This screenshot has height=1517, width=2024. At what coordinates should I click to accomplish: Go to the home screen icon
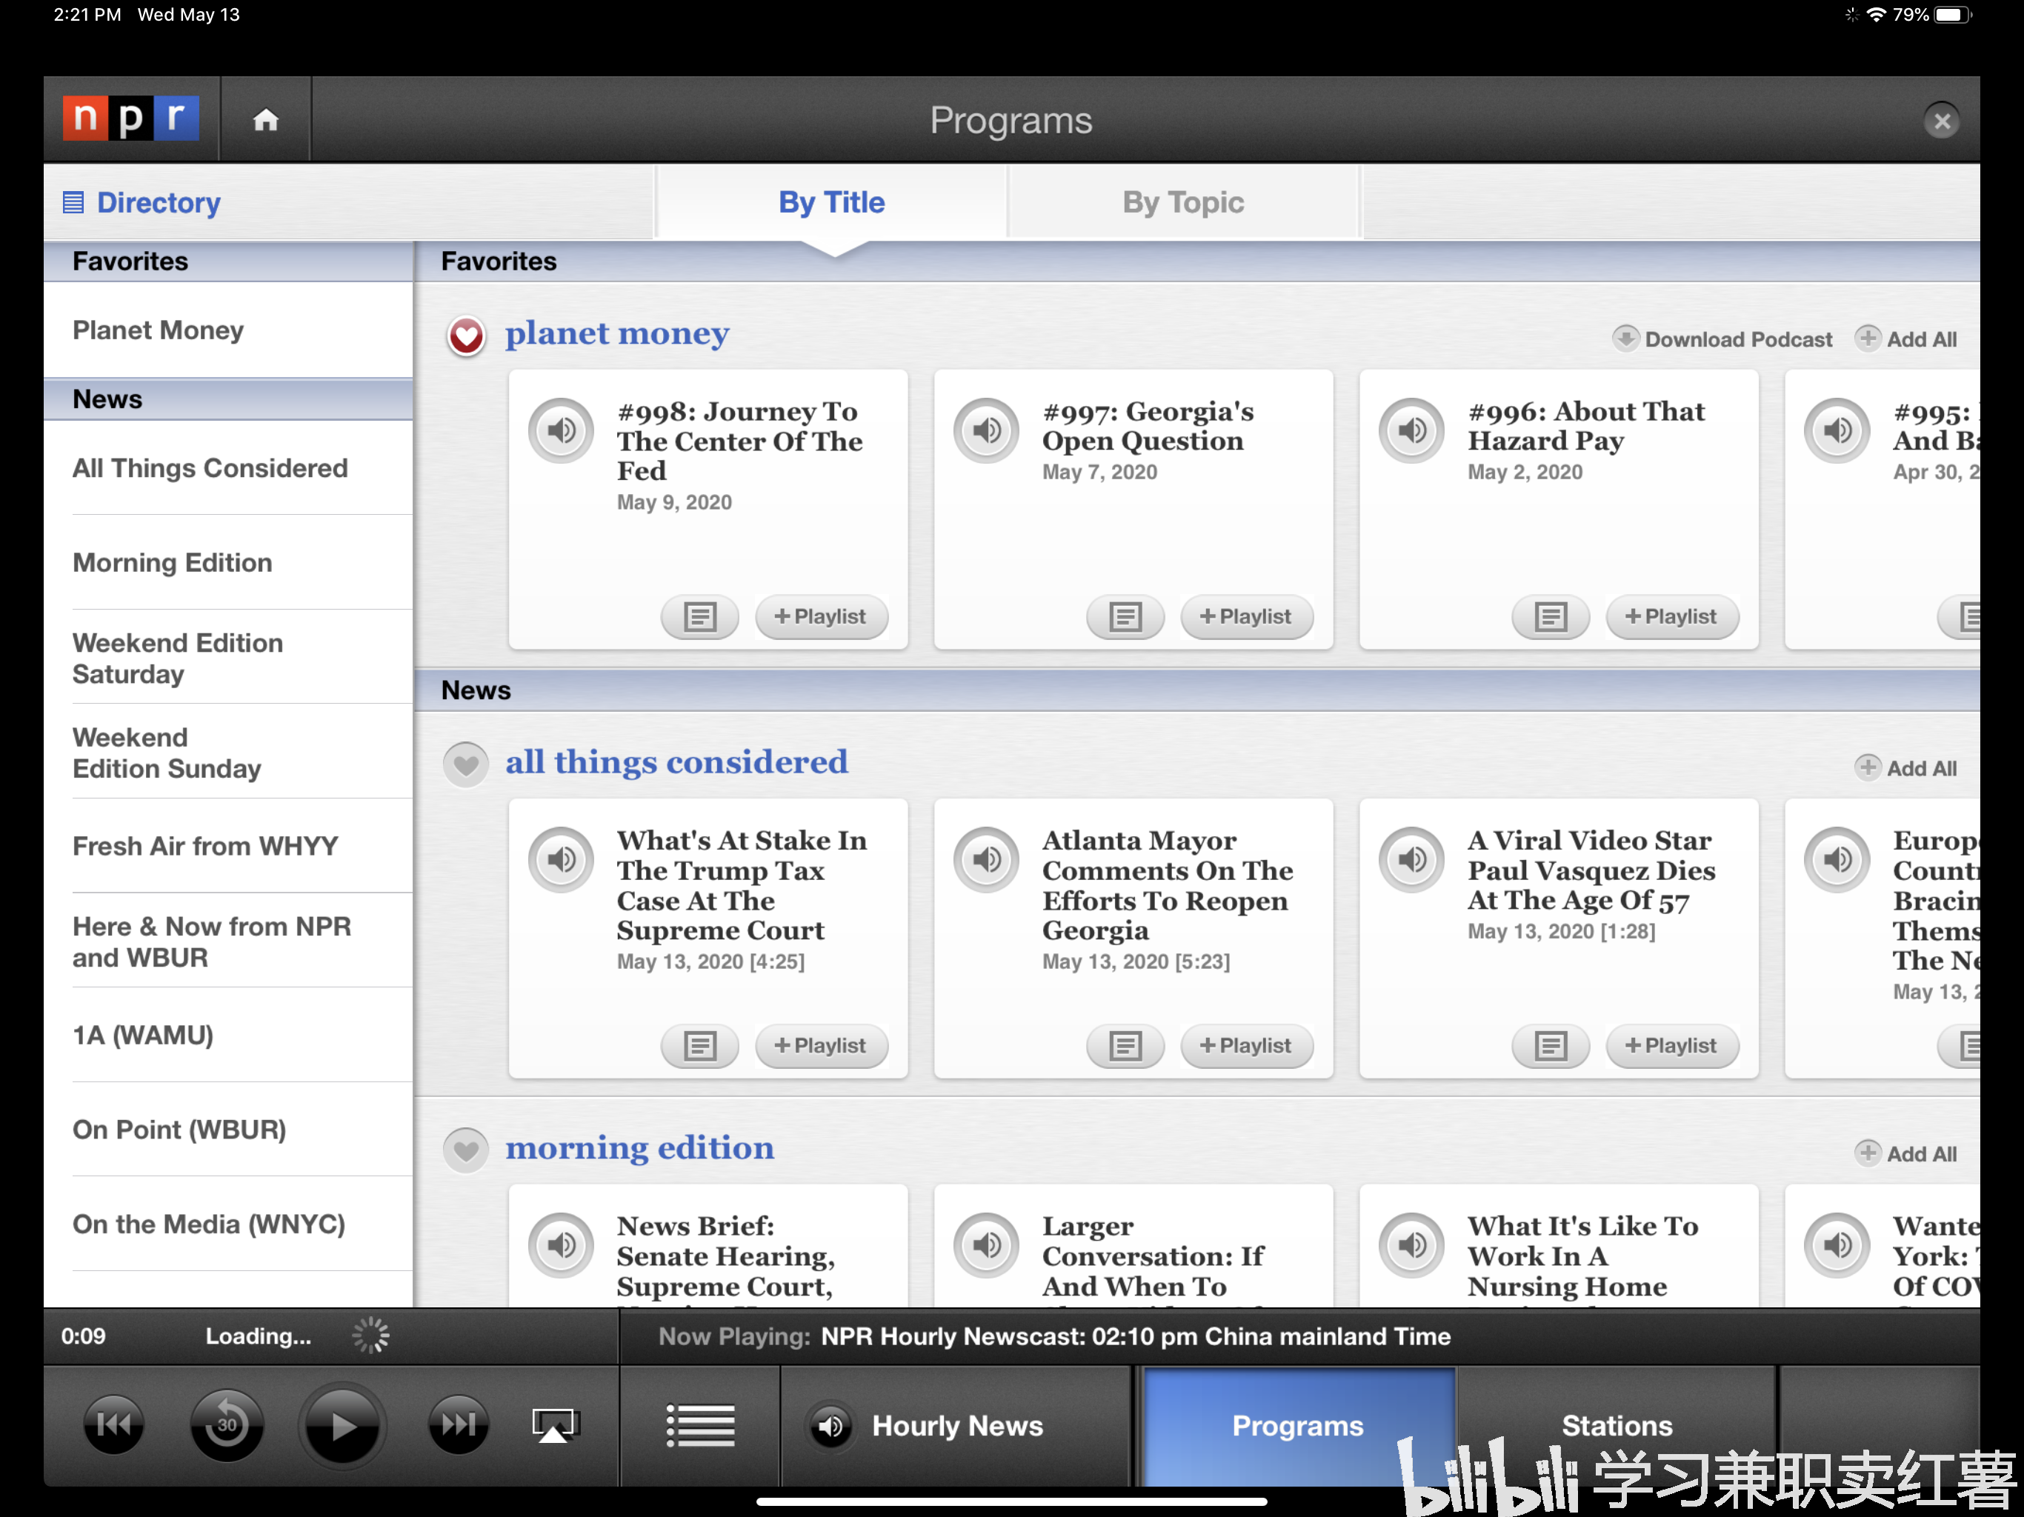265,120
